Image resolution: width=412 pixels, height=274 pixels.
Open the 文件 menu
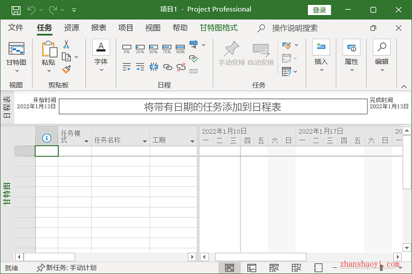coord(16,28)
